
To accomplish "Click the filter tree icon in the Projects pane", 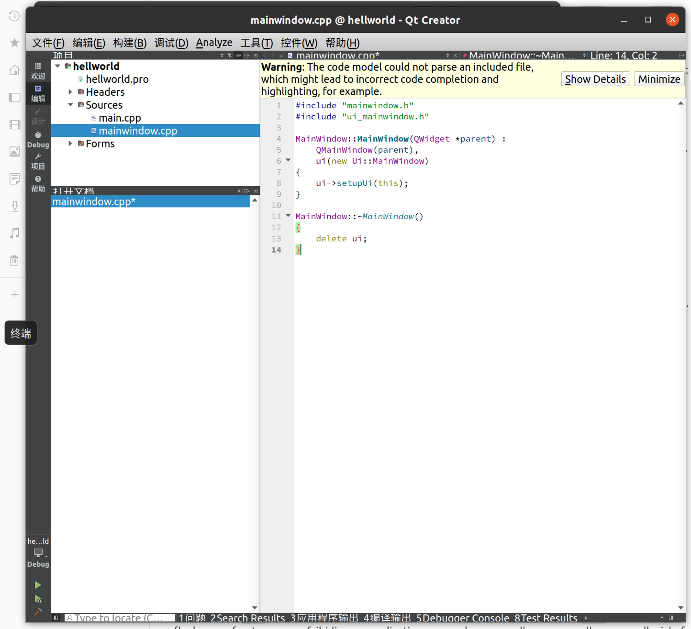I will coord(230,56).
